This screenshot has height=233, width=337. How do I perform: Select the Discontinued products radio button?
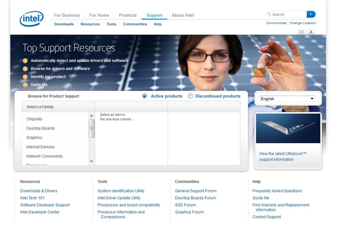pyautogui.click(x=190, y=96)
